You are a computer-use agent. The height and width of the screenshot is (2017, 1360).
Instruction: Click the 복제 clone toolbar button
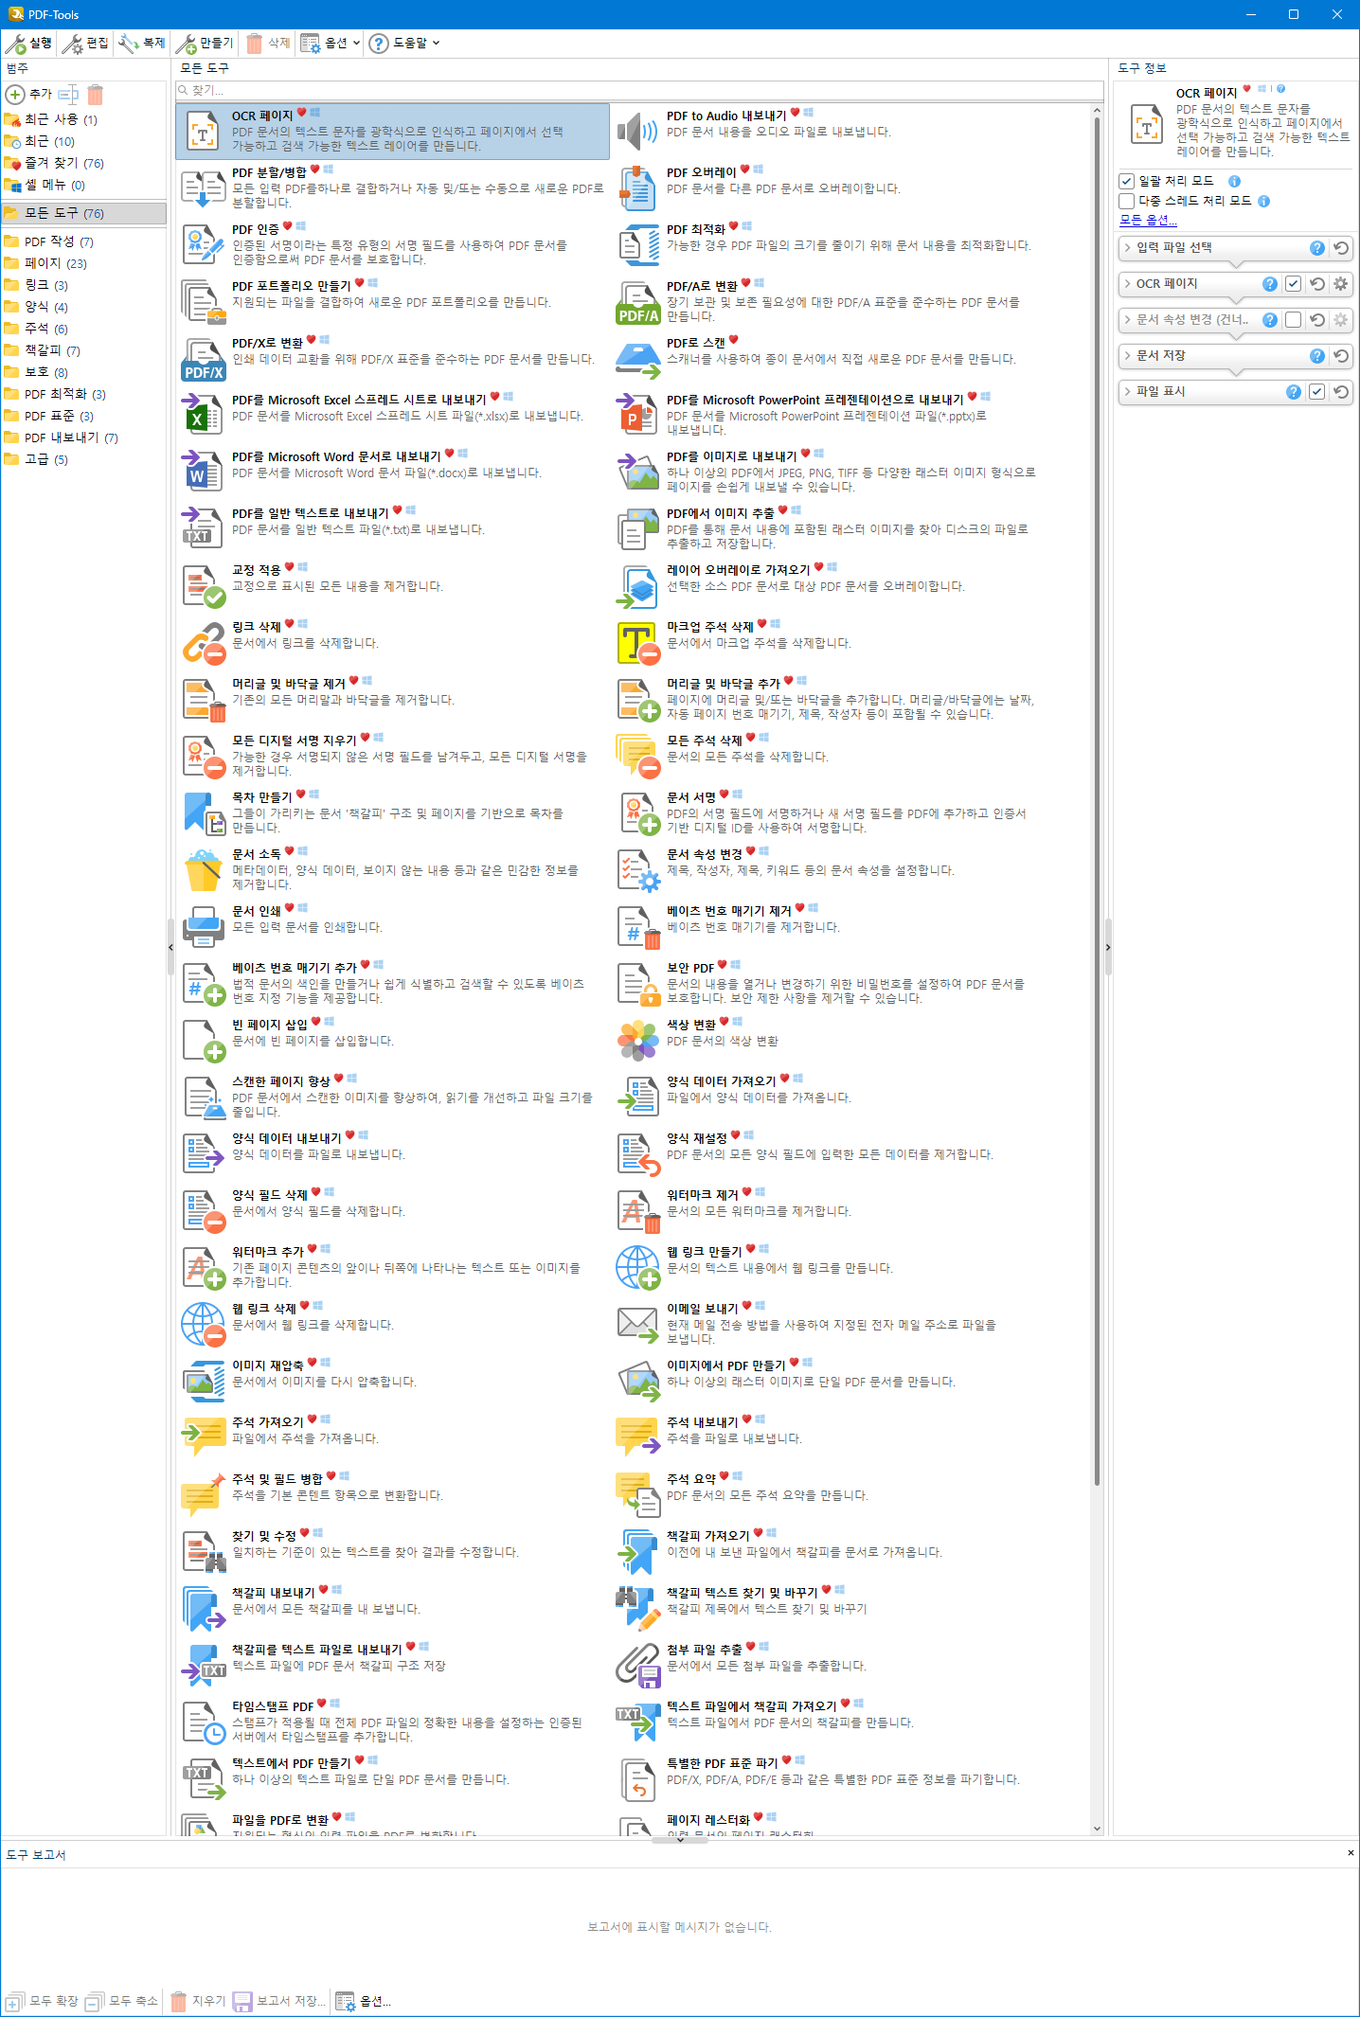pyautogui.click(x=142, y=44)
